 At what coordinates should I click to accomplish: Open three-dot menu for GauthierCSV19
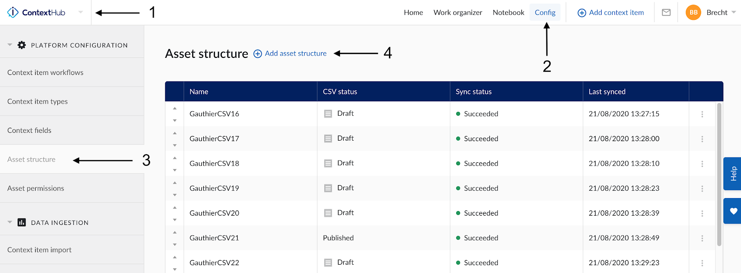coord(702,189)
